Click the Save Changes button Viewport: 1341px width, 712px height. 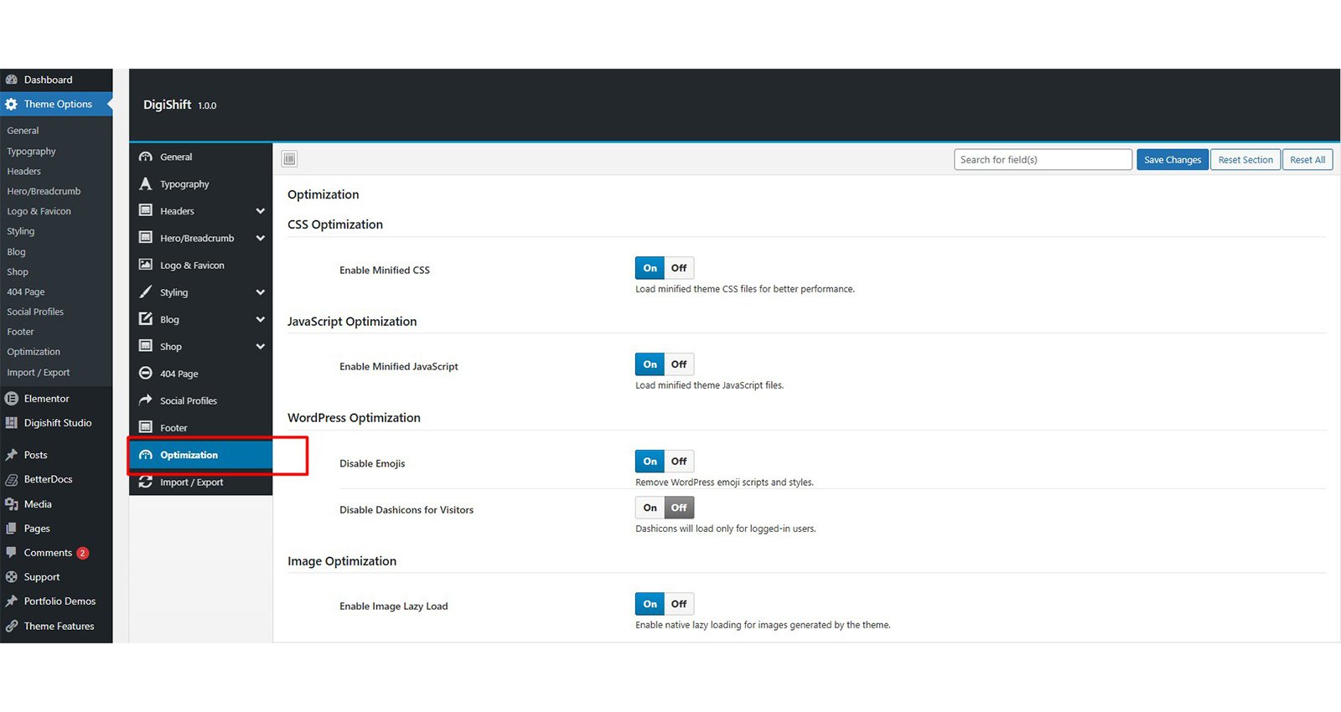tap(1172, 160)
